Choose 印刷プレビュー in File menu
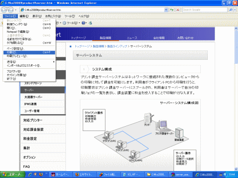 (29, 56)
